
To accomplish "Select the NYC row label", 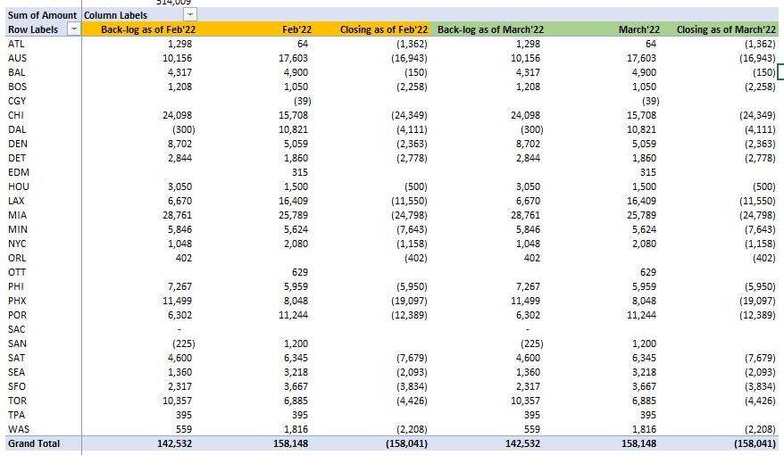I will point(17,244).
